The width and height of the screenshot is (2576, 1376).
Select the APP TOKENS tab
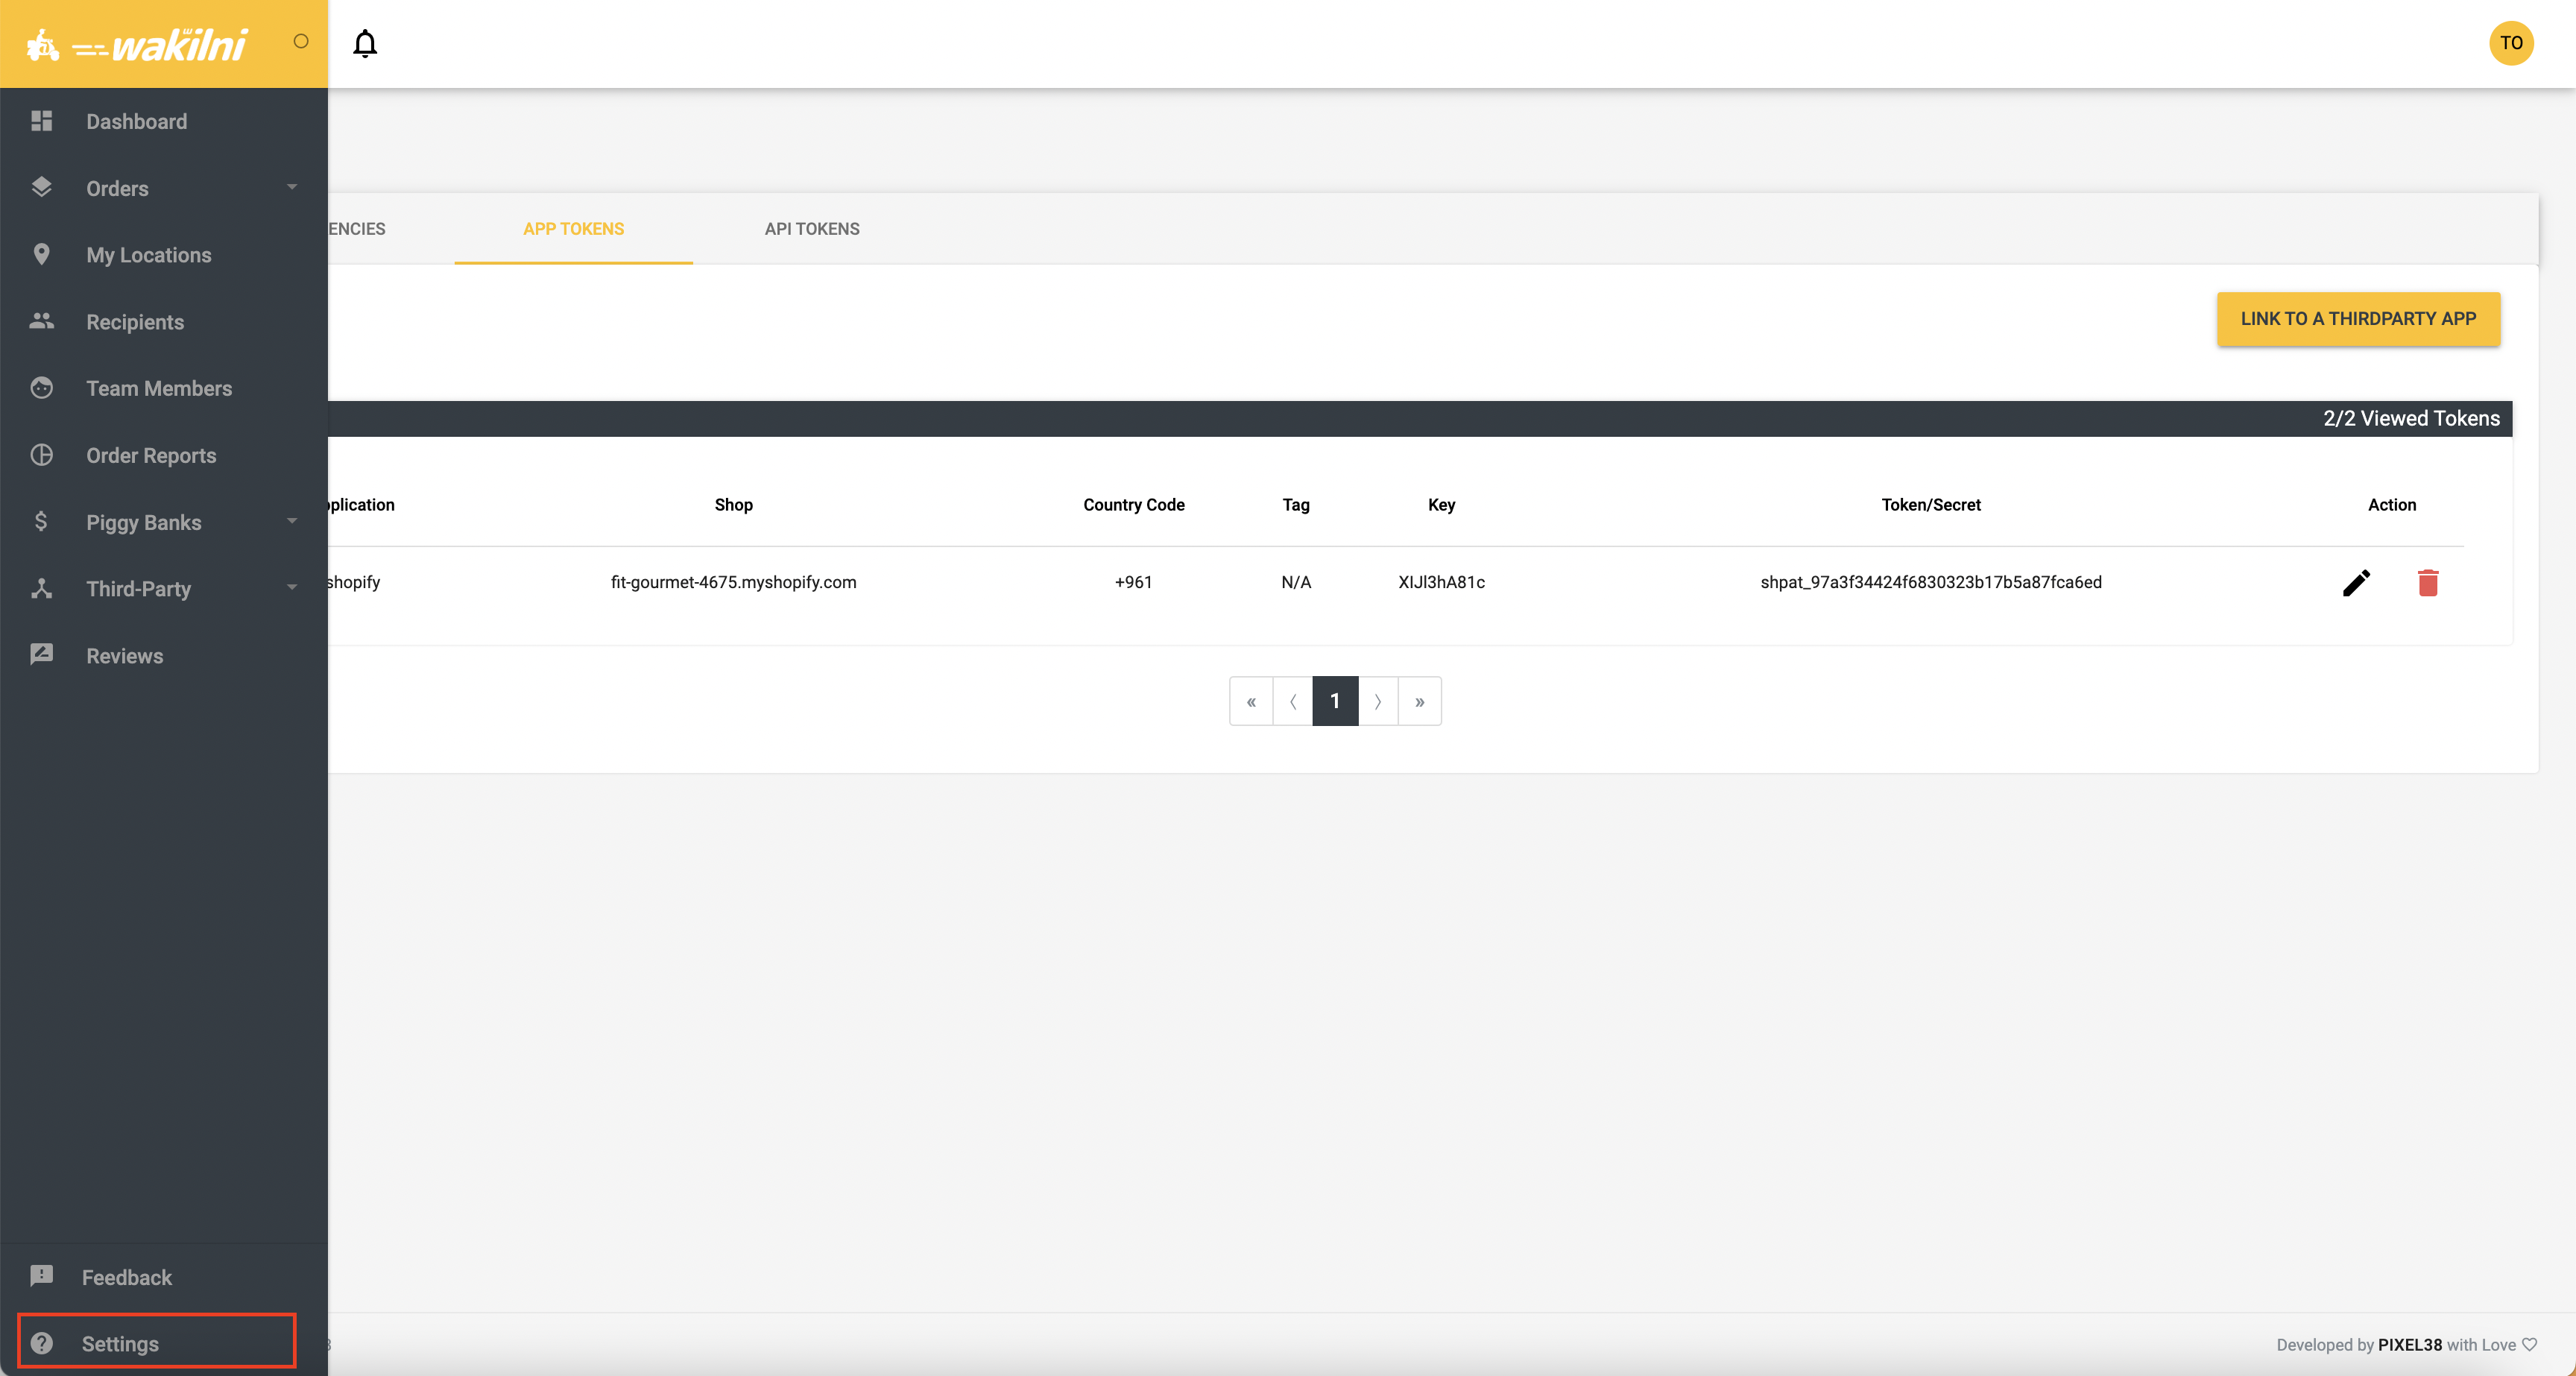pyautogui.click(x=573, y=229)
